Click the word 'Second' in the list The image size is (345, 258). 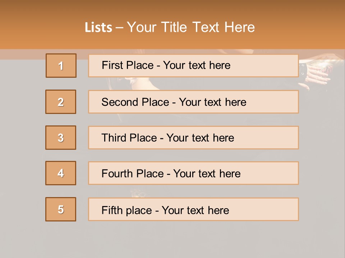pos(120,102)
